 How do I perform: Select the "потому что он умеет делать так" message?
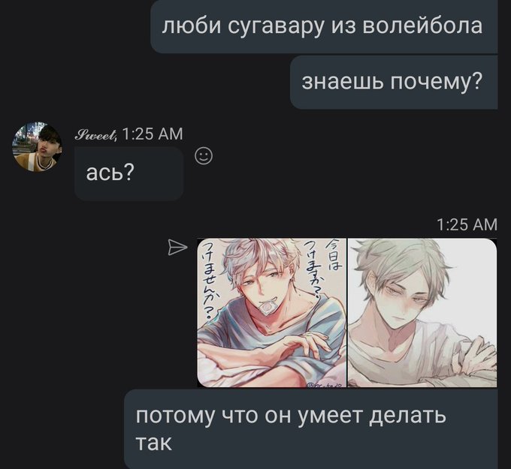pyautogui.click(x=311, y=429)
